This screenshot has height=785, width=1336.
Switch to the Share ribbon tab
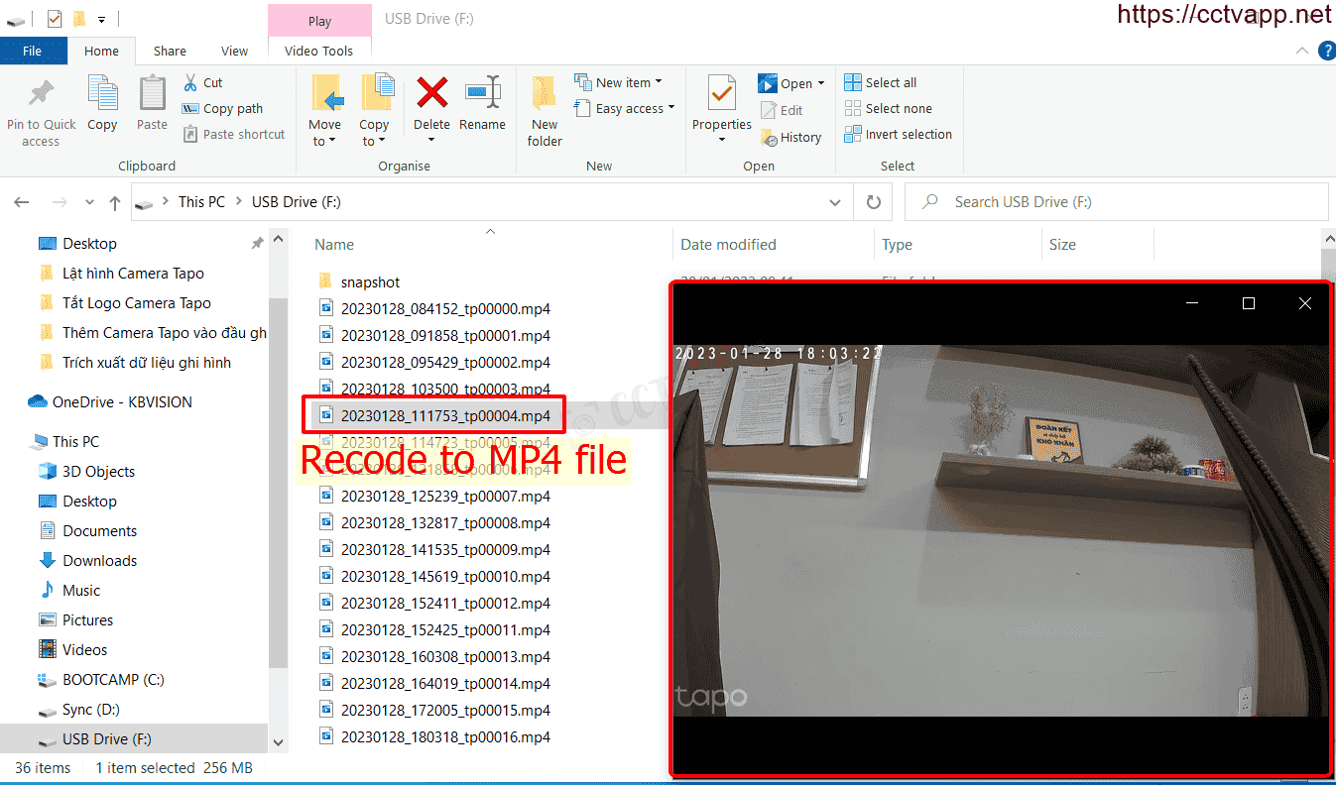pos(170,51)
